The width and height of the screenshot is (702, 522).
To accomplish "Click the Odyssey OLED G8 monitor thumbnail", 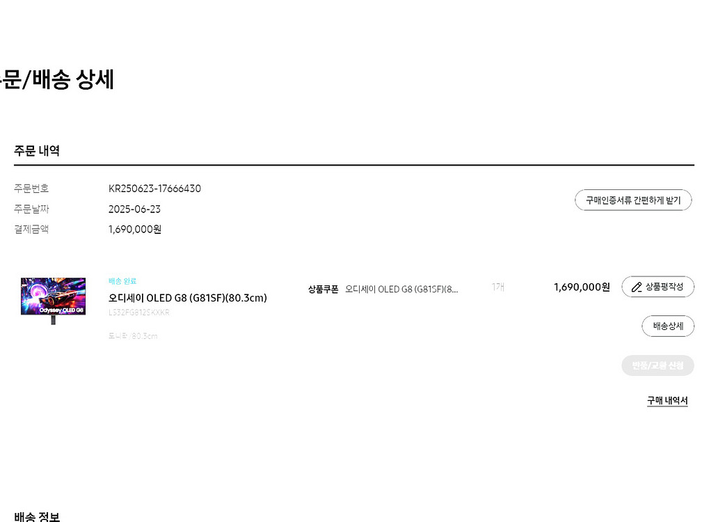I will 53,301.
